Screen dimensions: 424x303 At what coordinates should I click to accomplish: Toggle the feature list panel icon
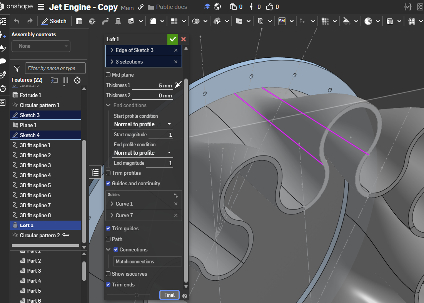(95, 172)
